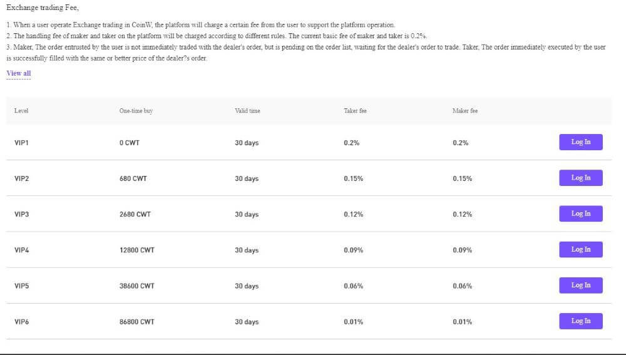This screenshot has width=626, height=355.
Task: Select the VIP6 level row label
Action: (x=21, y=322)
